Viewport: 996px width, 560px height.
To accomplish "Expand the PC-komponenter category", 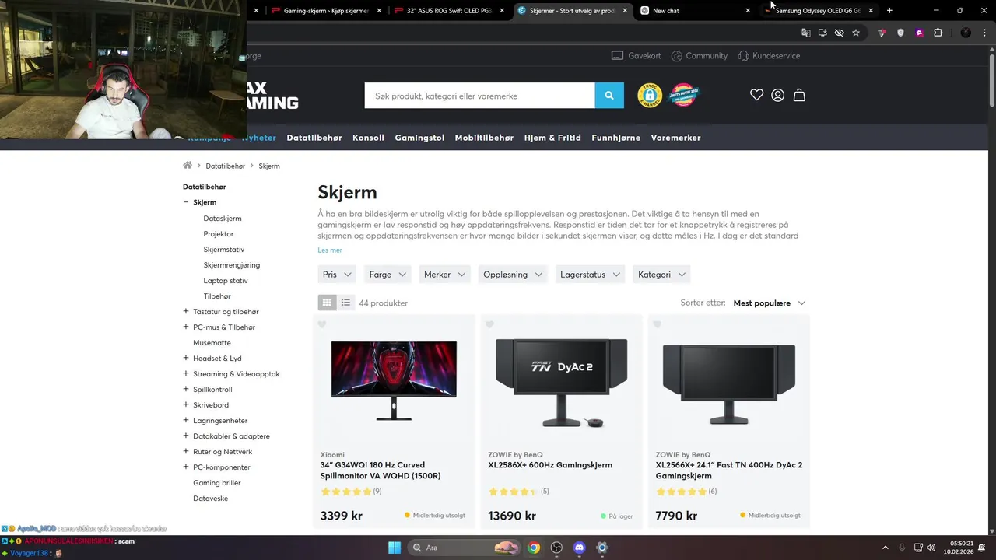I will pos(186,467).
